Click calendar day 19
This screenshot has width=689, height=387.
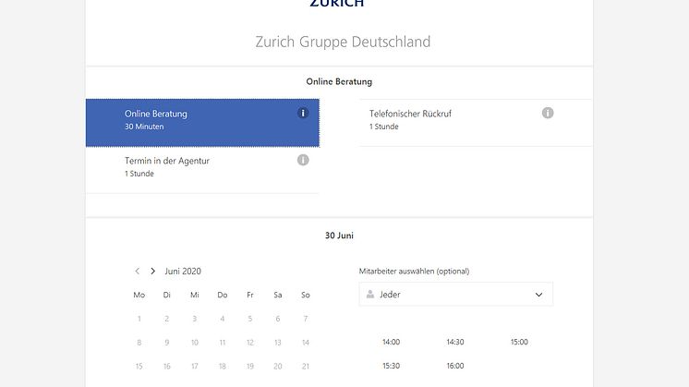point(250,366)
